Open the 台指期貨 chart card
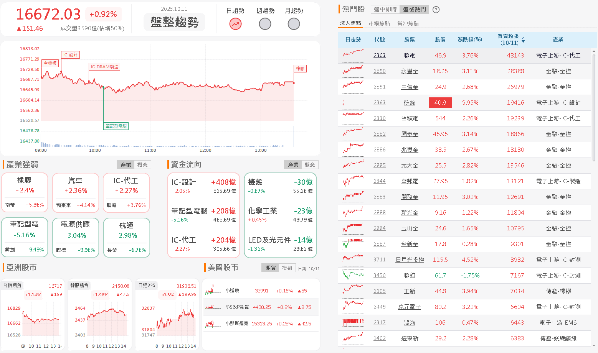Screen dimensions: 598x353 click(33, 315)
